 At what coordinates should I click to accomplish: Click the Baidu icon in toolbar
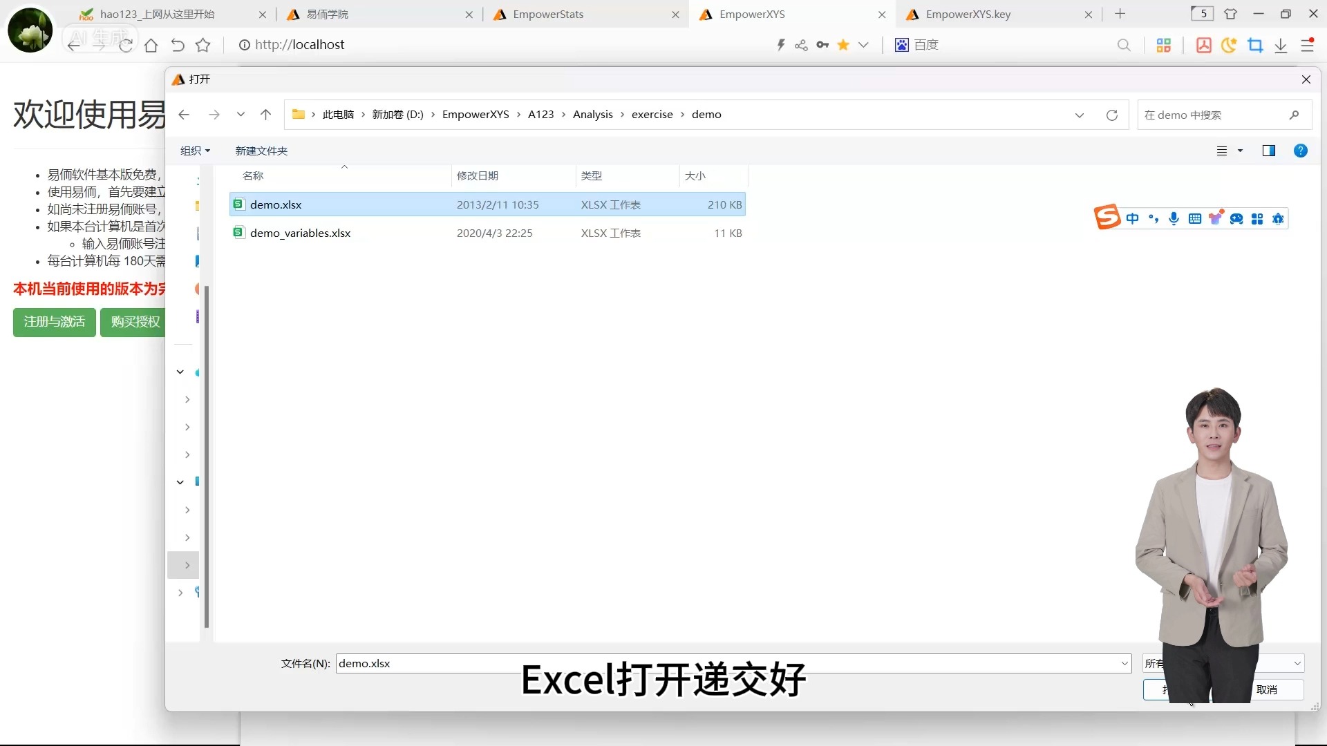pyautogui.click(x=902, y=45)
